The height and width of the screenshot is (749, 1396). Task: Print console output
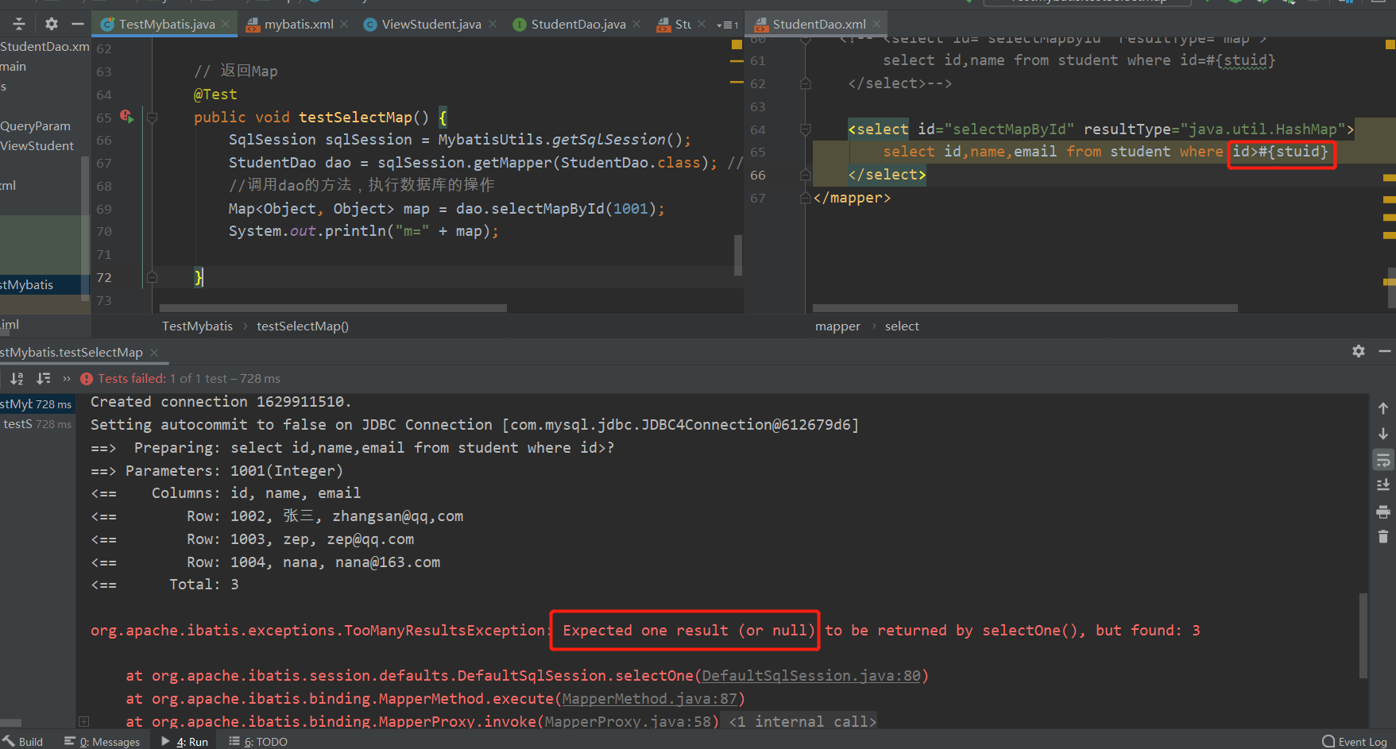tap(1383, 512)
